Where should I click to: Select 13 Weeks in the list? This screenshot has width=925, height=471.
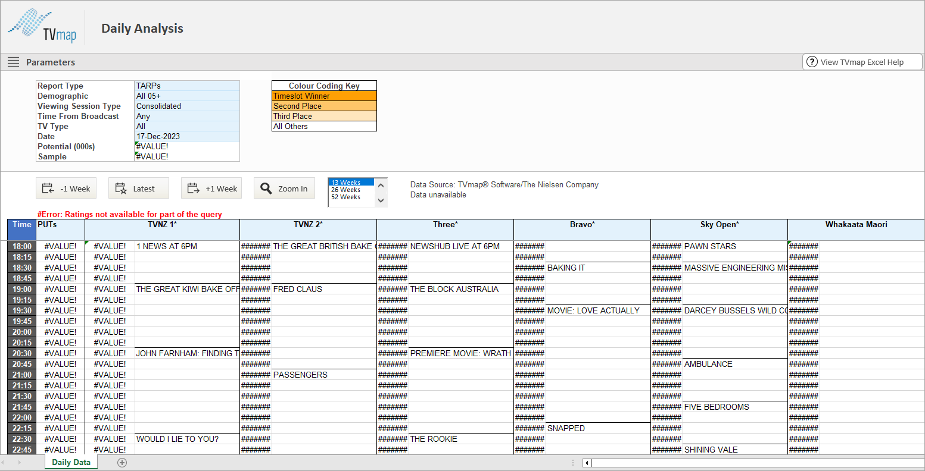click(351, 183)
